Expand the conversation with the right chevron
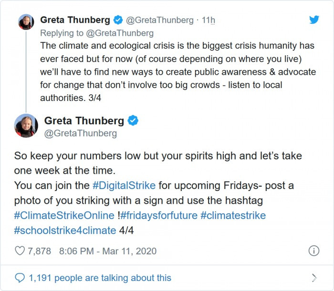Viewport: 334px width, 291px height. point(313,278)
